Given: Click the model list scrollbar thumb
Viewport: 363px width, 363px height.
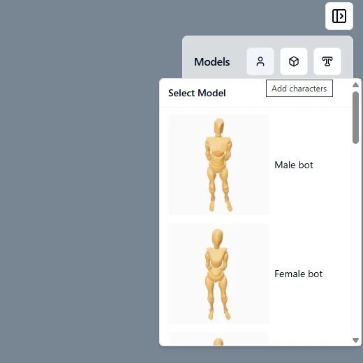Looking at the screenshot, I should pyautogui.click(x=355, y=118).
